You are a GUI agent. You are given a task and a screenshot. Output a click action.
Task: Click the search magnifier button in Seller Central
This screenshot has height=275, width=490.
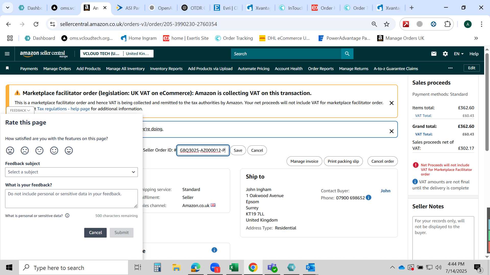347,54
